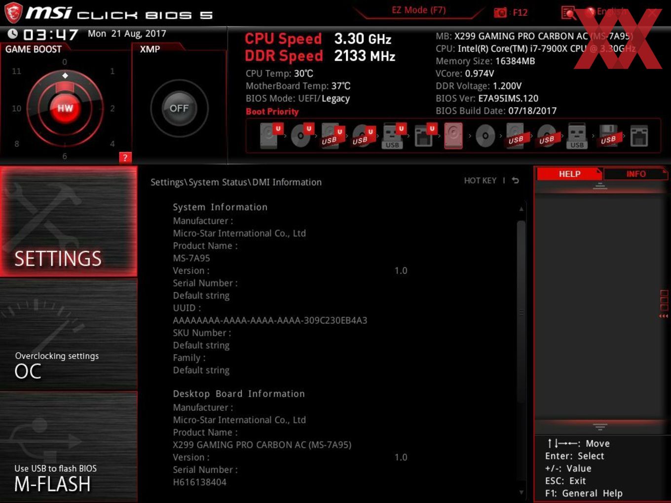The width and height of the screenshot is (671, 503).
Task: Select the highlighted red hard disk boot icon
Action: [453, 136]
